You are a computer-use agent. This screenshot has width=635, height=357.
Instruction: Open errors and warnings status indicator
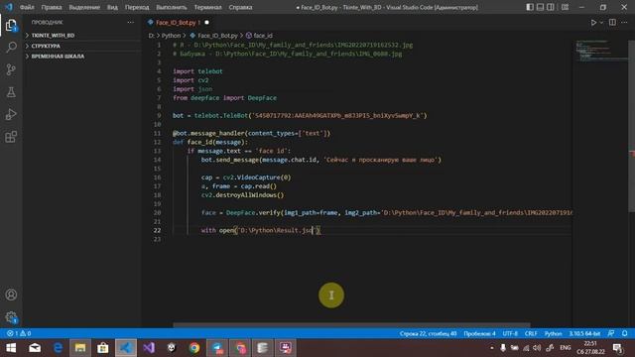coord(19,333)
